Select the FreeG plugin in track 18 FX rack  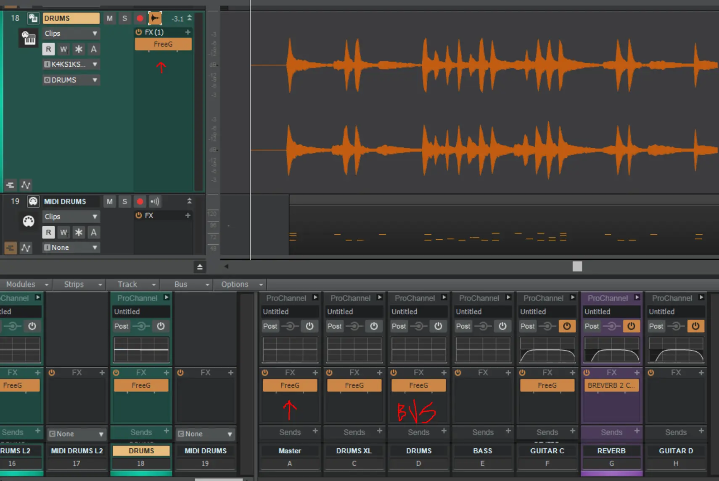(x=163, y=44)
